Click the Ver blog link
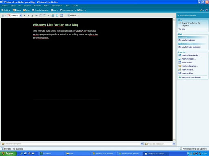The width and height of the screenshot is (209, 156). coord(182,29)
